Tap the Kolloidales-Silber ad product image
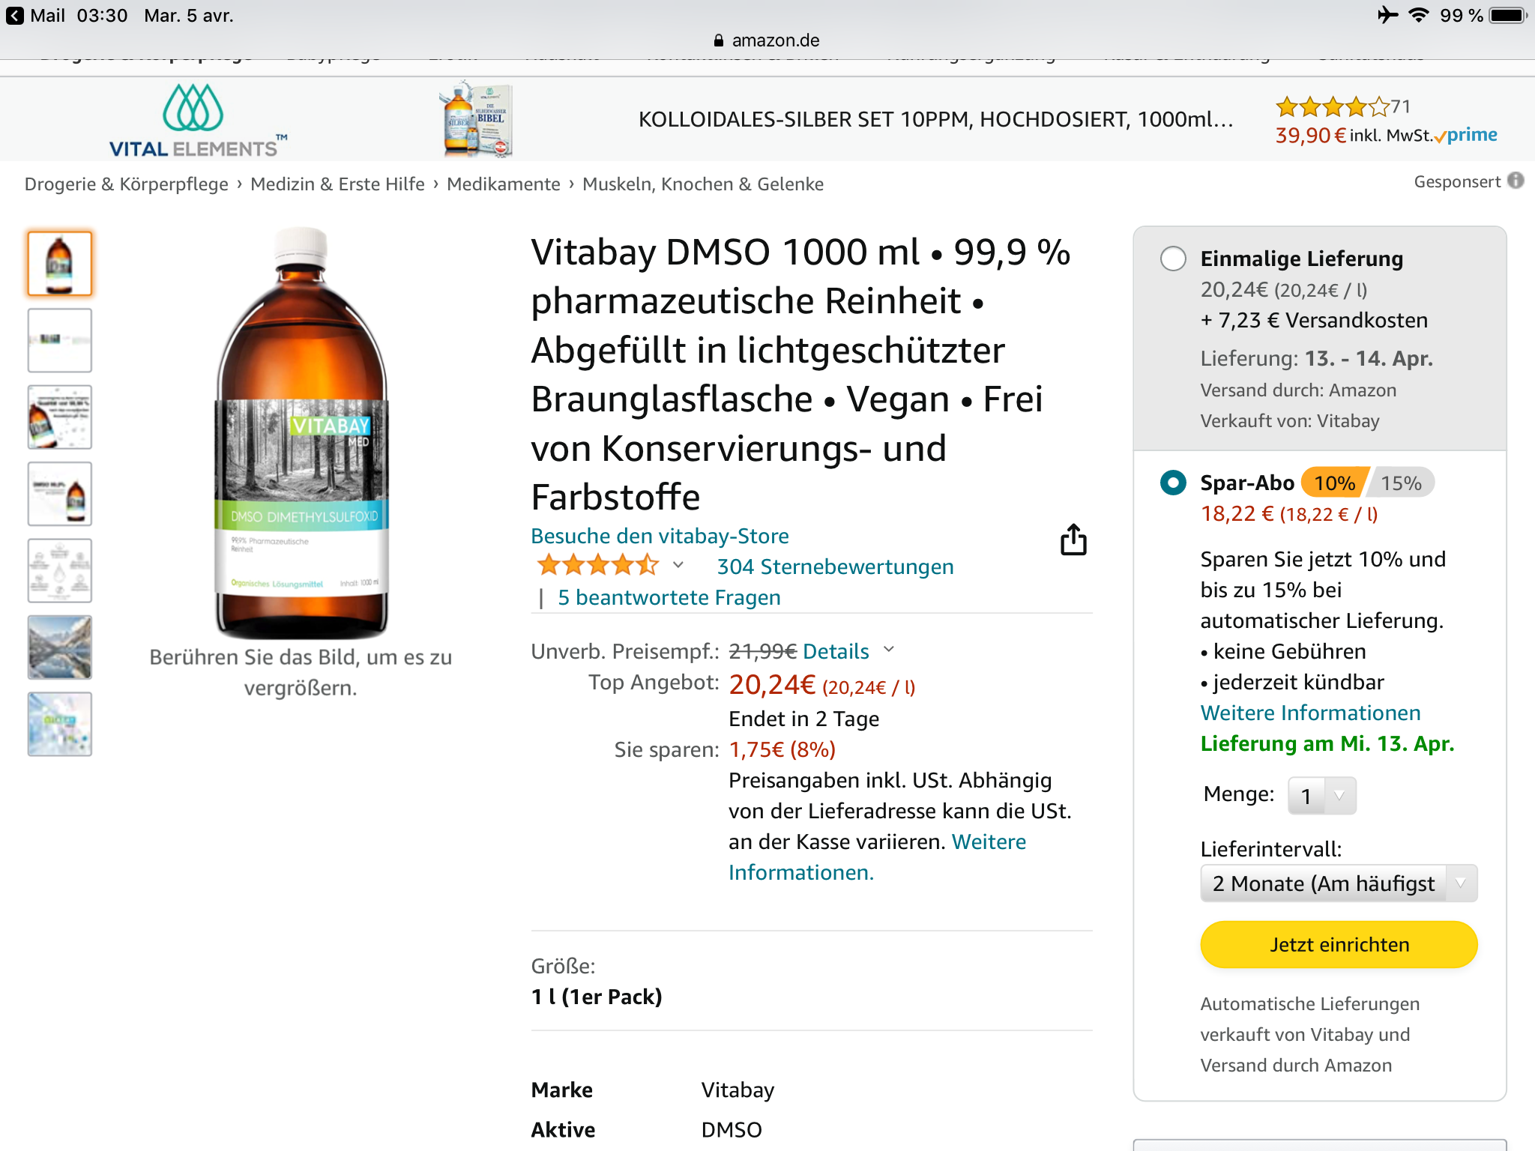 click(477, 120)
